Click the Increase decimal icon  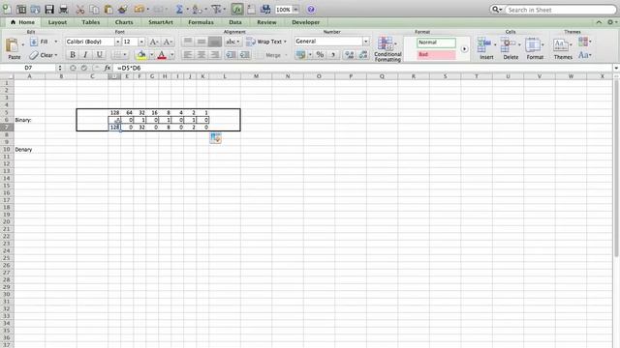[349, 54]
